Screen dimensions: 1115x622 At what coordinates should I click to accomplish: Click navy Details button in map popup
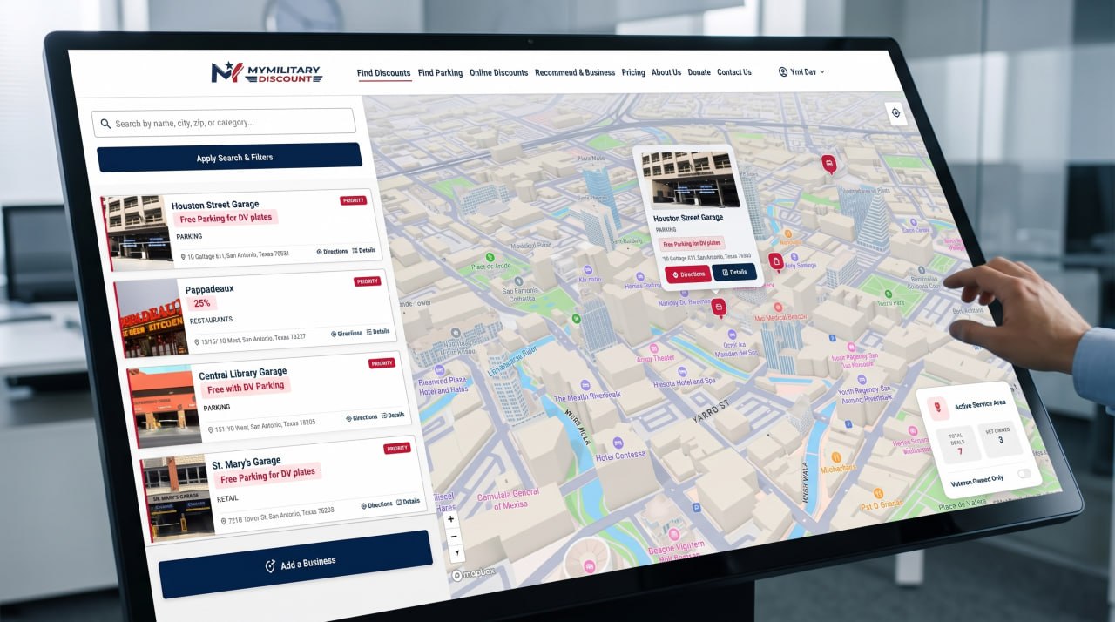click(x=733, y=272)
